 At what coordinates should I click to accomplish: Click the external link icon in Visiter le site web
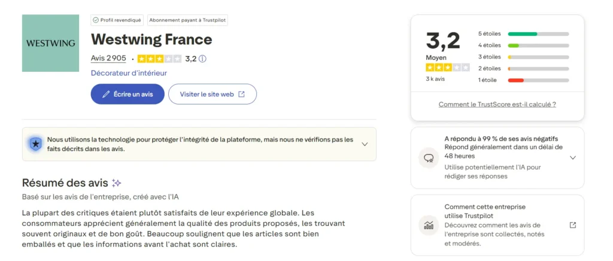coord(241,94)
